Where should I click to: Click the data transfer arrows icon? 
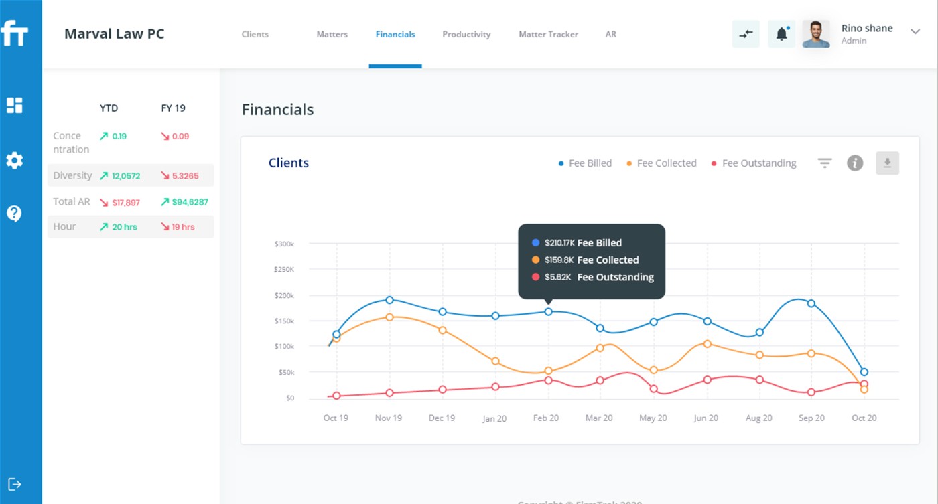coord(746,32)
